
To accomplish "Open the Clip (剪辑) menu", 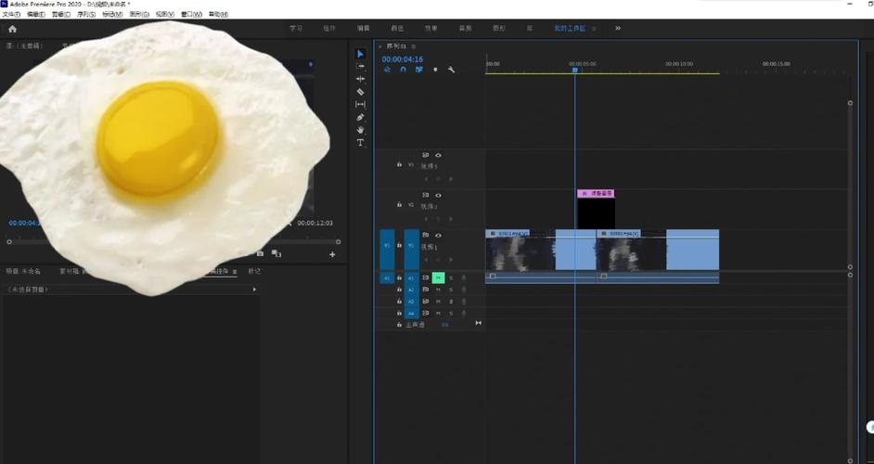I will pyautogui.click(x=60, y=14).
